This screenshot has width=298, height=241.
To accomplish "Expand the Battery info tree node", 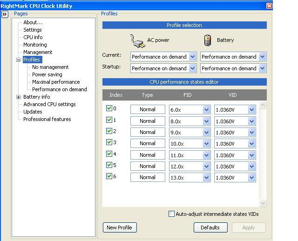I will 19,97.
